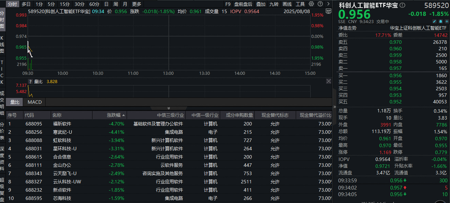This screenshot has height=203, width=450.
Task: Select 30分 period tab
Action: point(79,4)
